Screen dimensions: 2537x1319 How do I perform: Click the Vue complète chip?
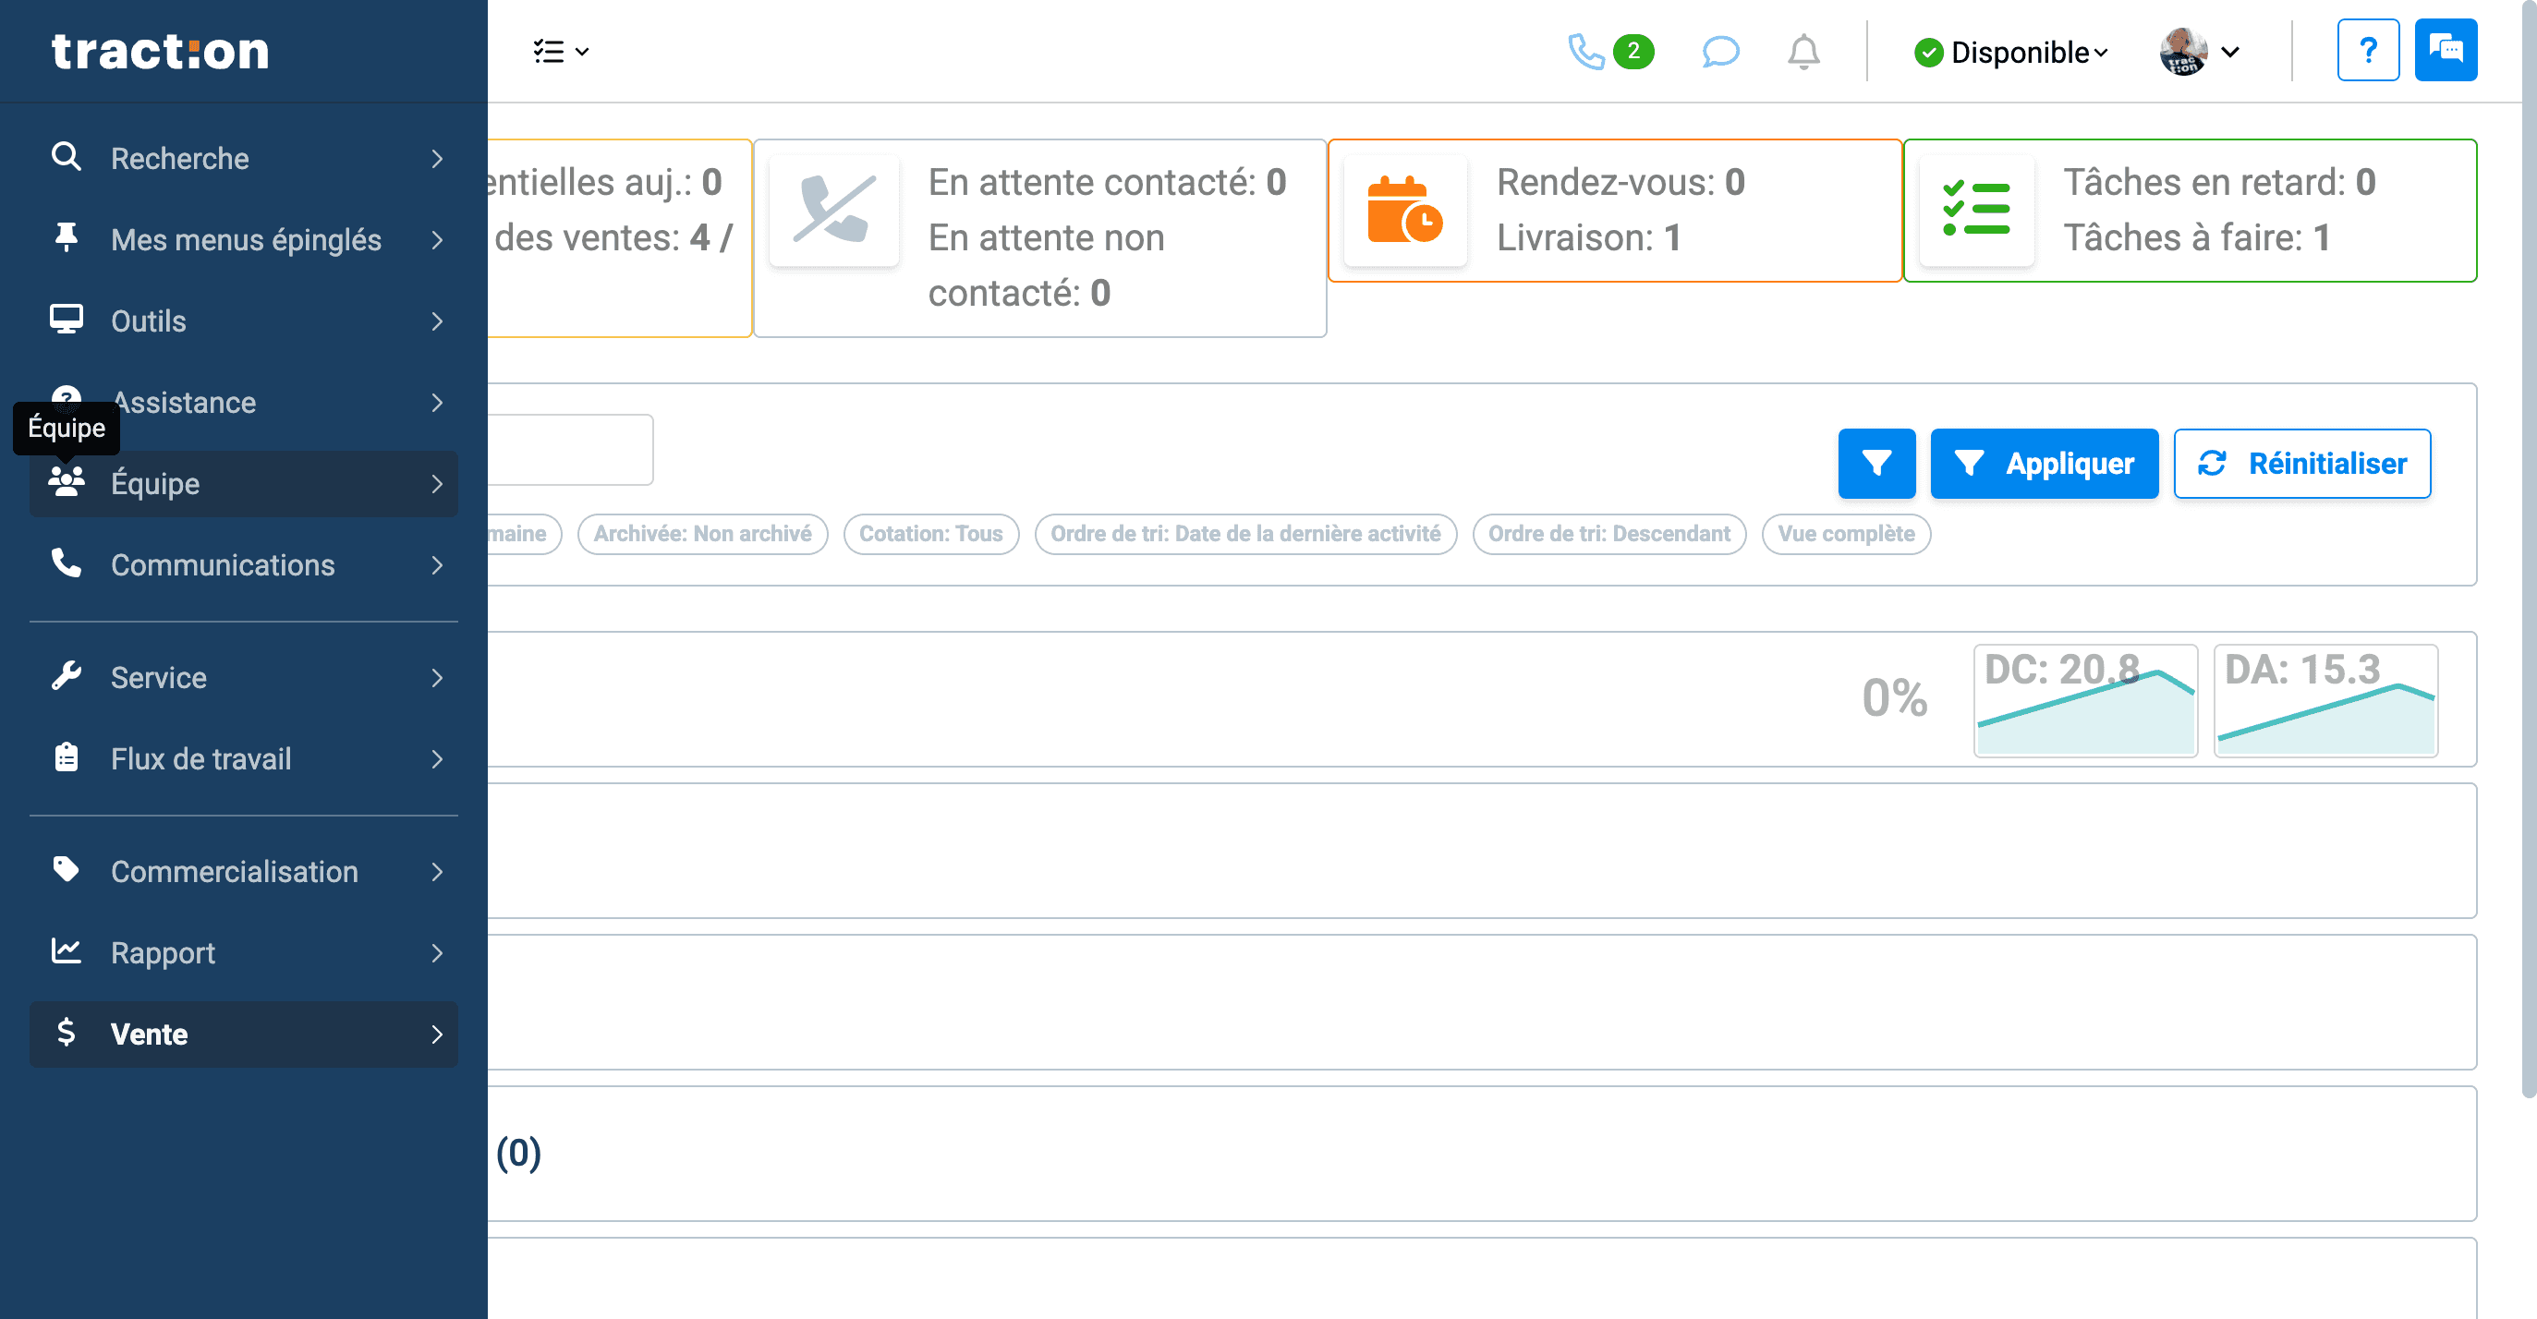[x=1846, y=534]
